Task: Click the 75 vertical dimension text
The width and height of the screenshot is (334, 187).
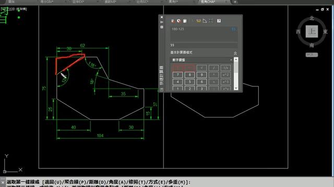Action: [x=44, y=88]
